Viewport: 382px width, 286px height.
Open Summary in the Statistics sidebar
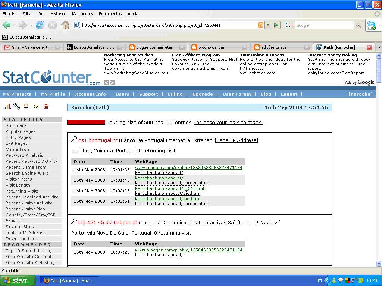[x=16, y=125]
